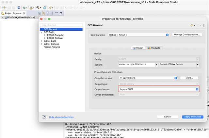Switch to the Products tab
209x138 pixels.
(154, 48)
